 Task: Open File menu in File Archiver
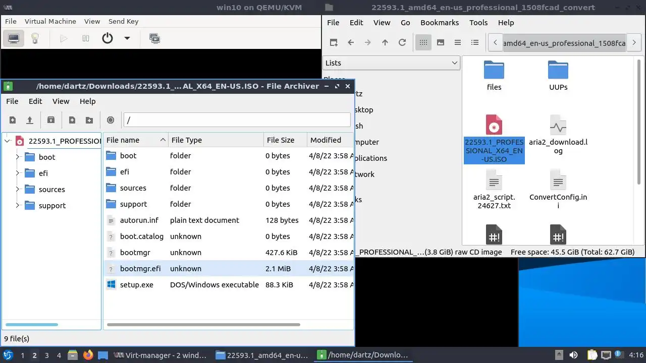tap(12, 101)
